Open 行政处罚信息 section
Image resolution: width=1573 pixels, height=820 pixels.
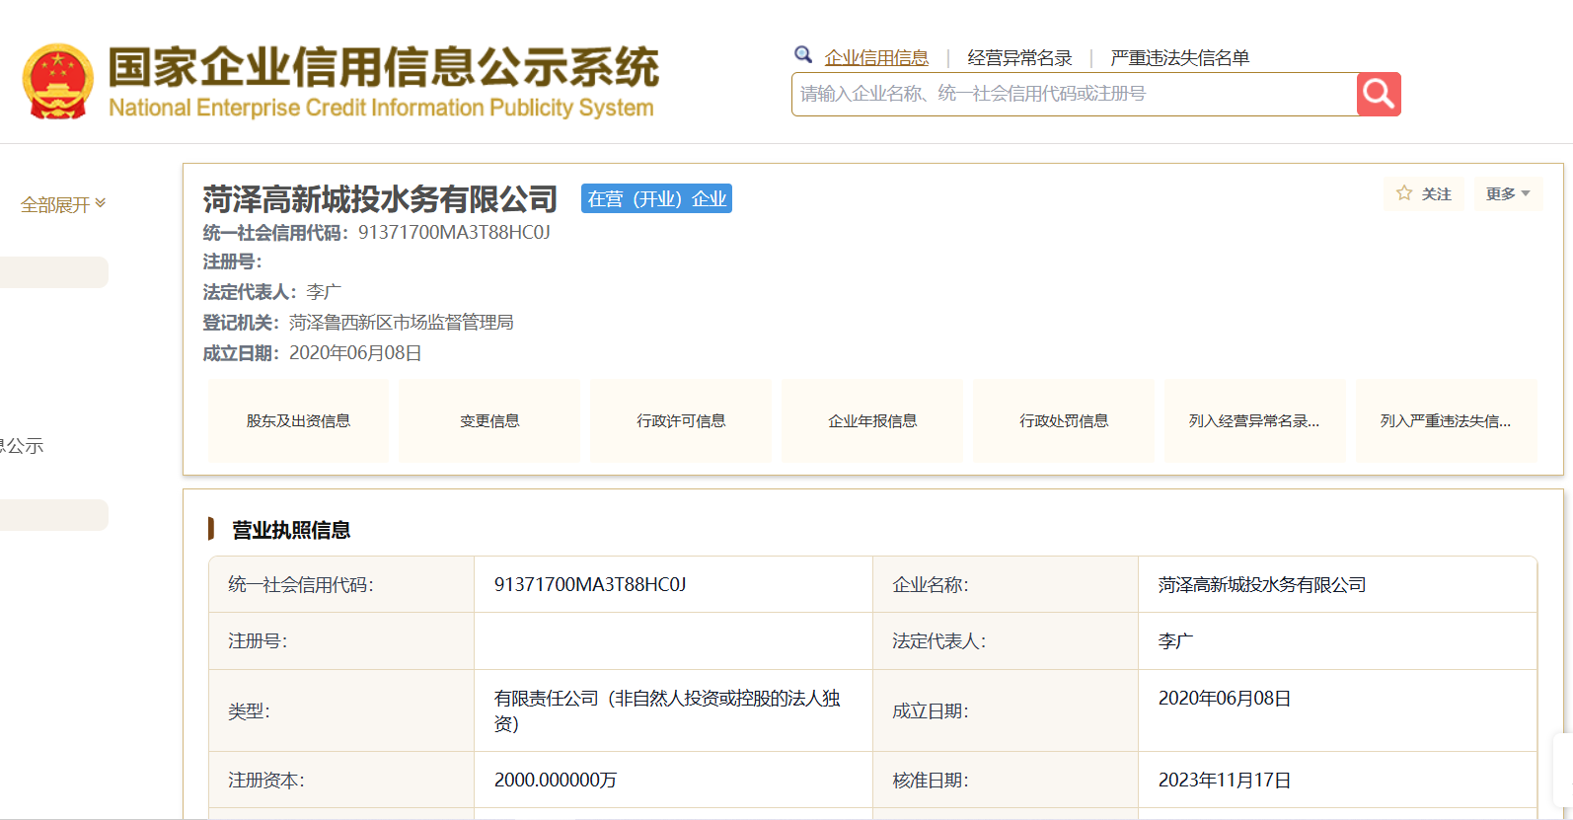click(1064, 421)
